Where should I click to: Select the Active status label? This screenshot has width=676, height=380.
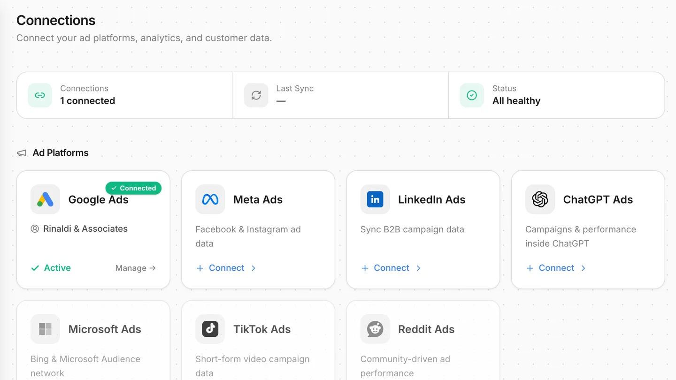tap(57, 268)
